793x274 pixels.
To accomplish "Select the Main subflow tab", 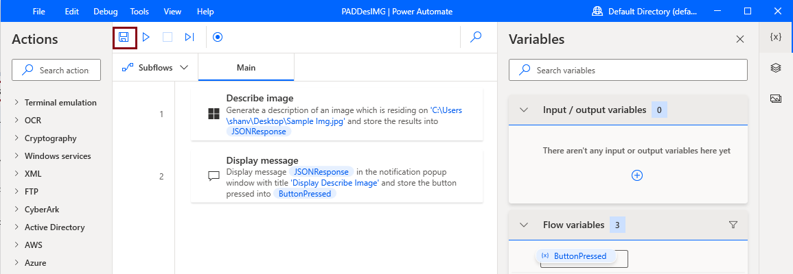I will 246,67.
